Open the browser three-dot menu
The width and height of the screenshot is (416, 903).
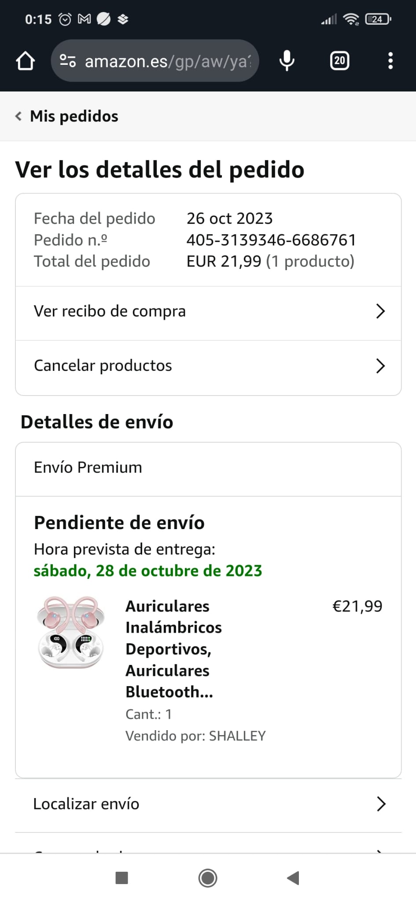click(x=390, y=61)
